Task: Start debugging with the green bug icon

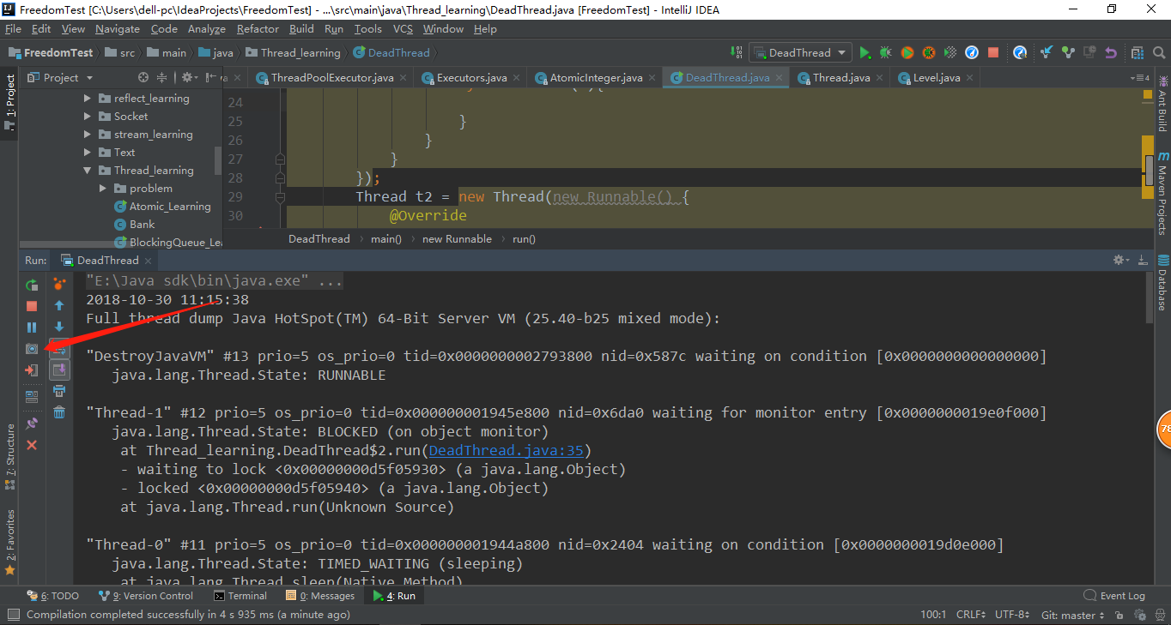Action: (x=886, y=53)
